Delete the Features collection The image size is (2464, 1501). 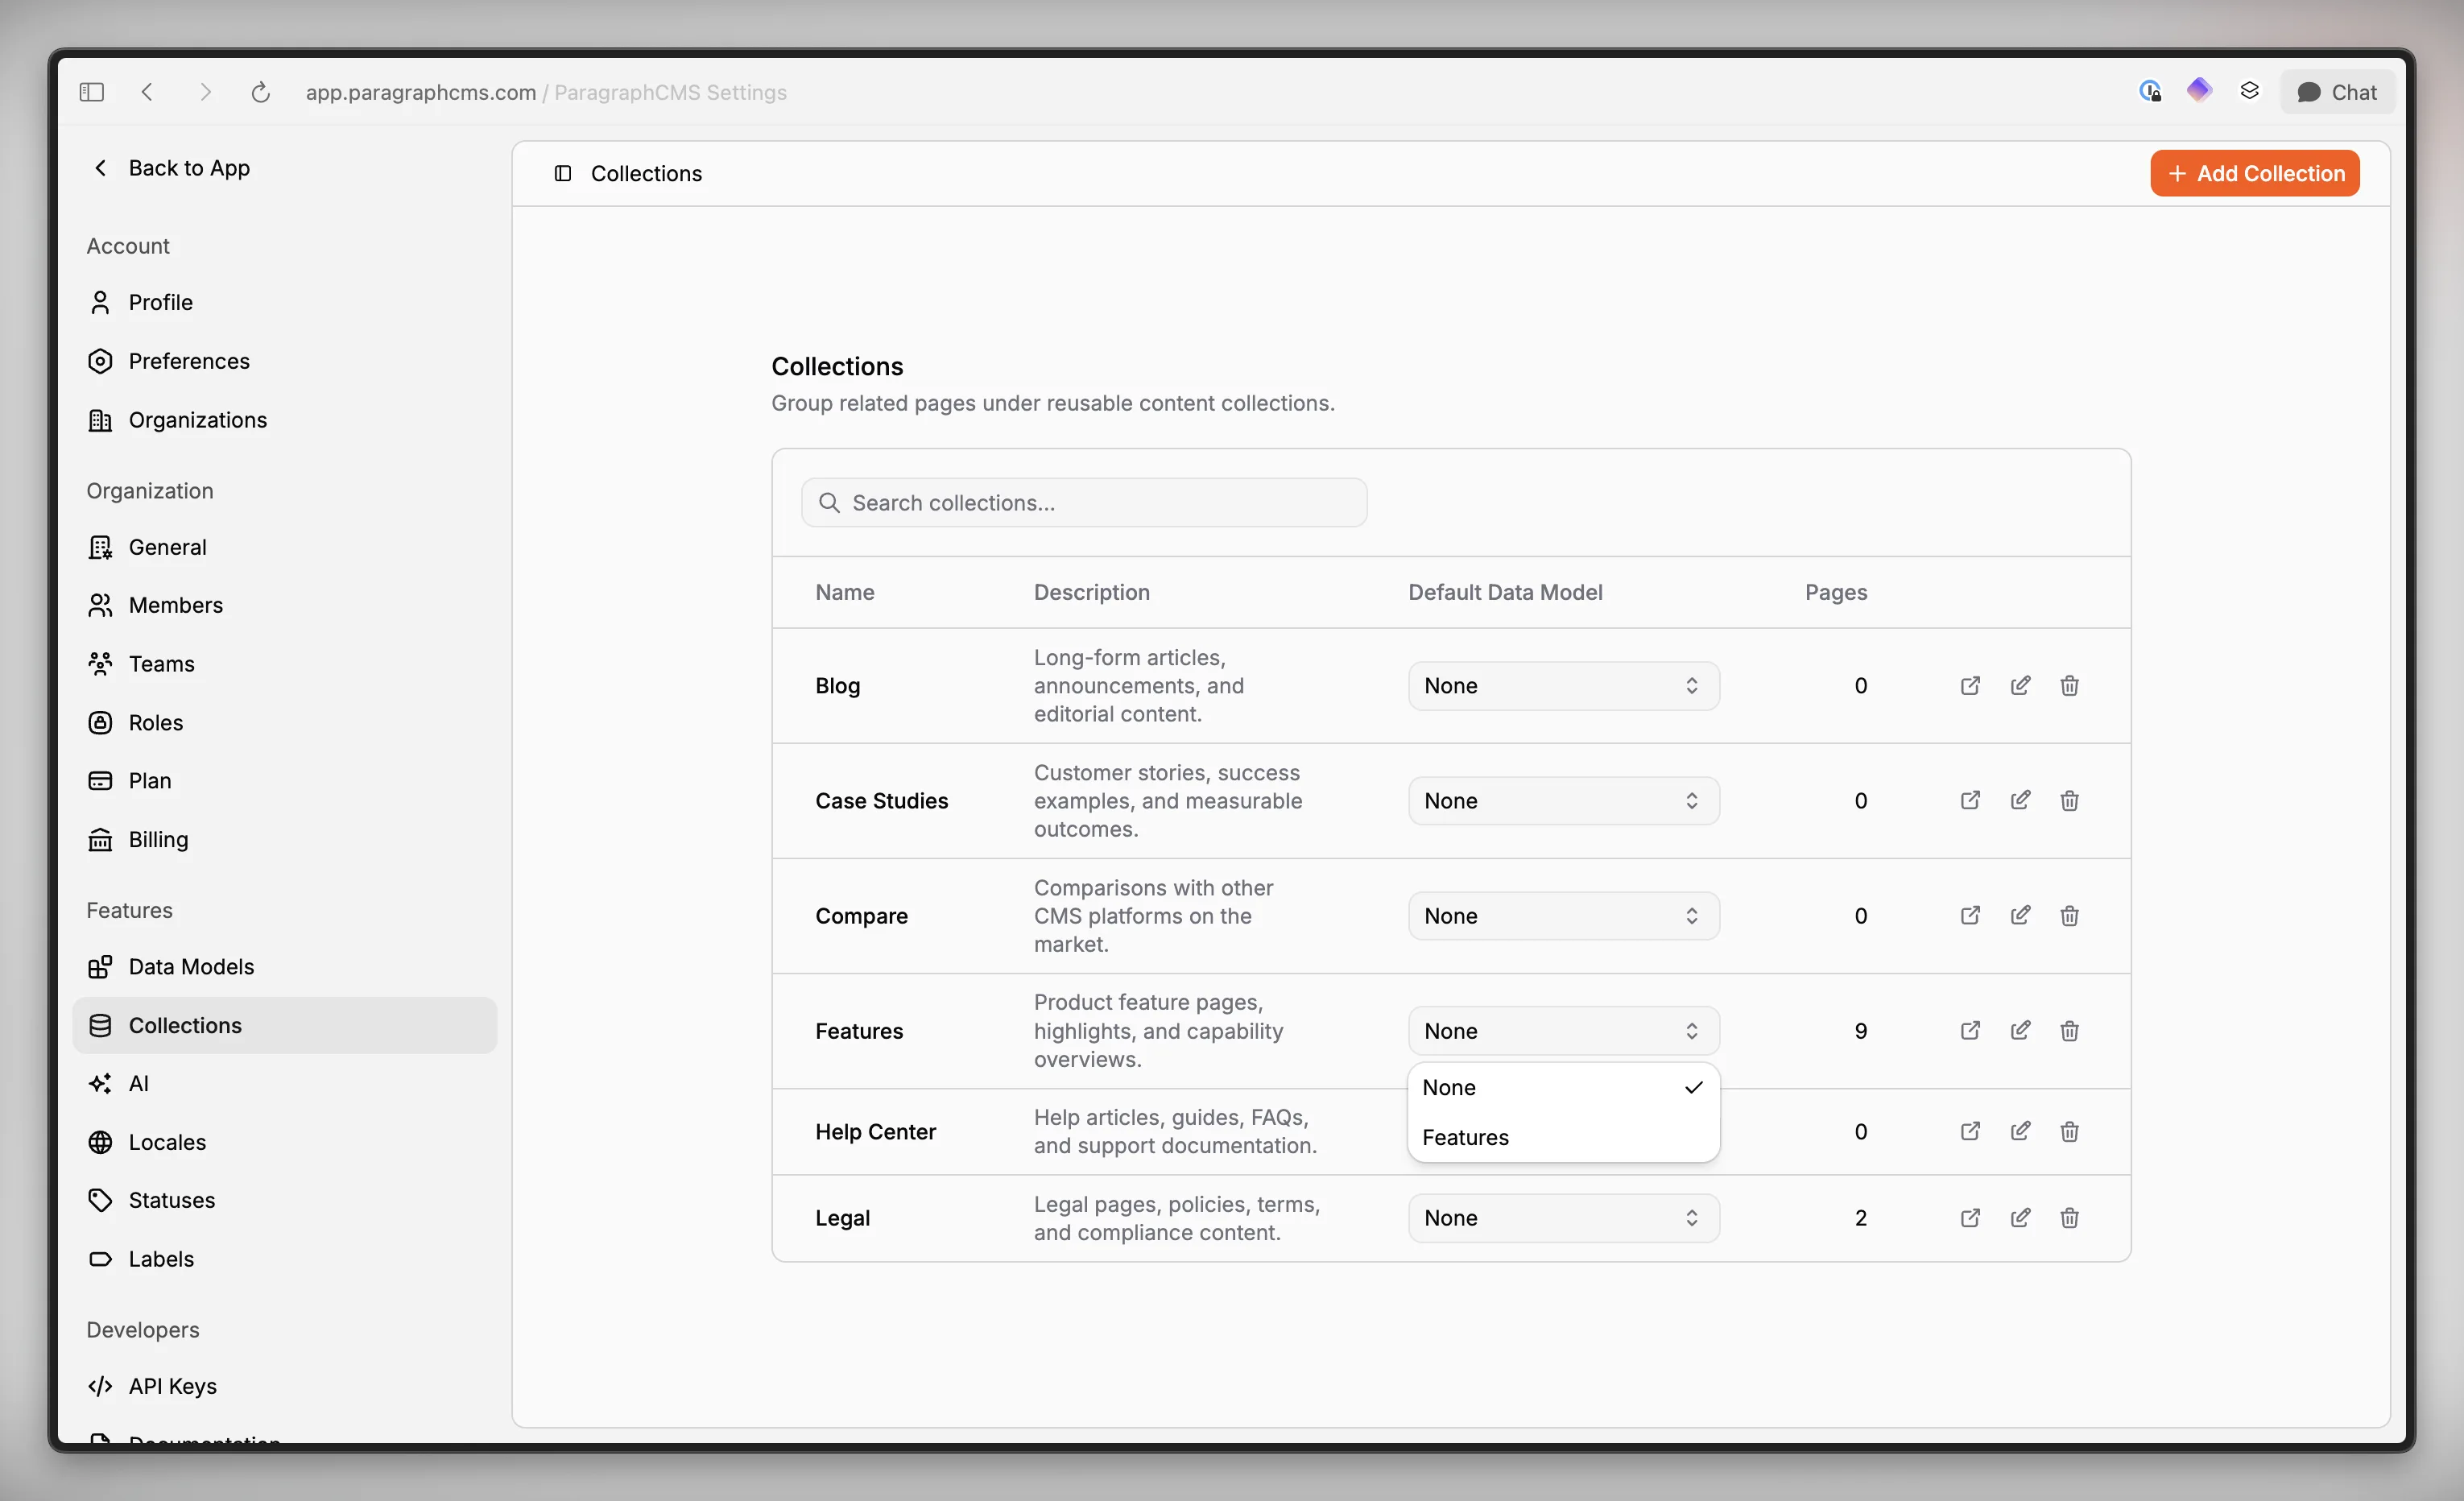pyautogui.click(x=2069, y=1031)
